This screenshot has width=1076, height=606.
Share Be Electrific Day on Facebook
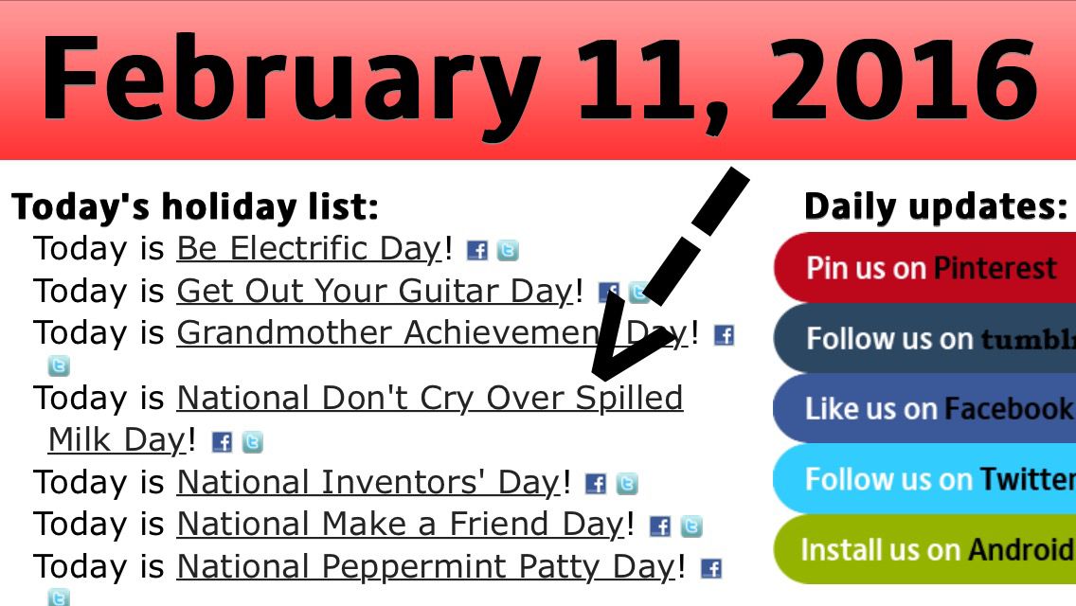(477, 251)
